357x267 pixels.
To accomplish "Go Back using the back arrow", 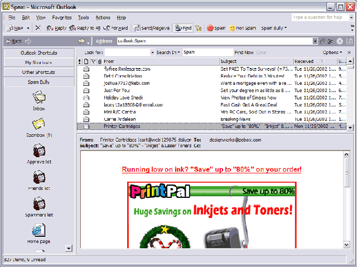I will coord(13,41).
